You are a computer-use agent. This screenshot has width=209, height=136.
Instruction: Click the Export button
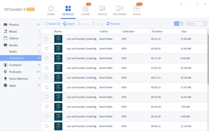(x=83, y=24)
